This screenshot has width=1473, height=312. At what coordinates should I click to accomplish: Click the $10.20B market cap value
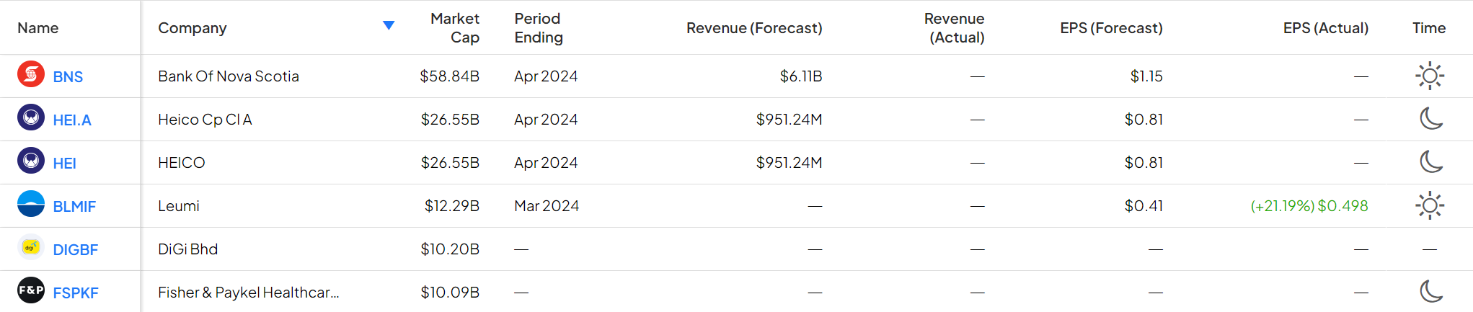(x=451, y=249)
